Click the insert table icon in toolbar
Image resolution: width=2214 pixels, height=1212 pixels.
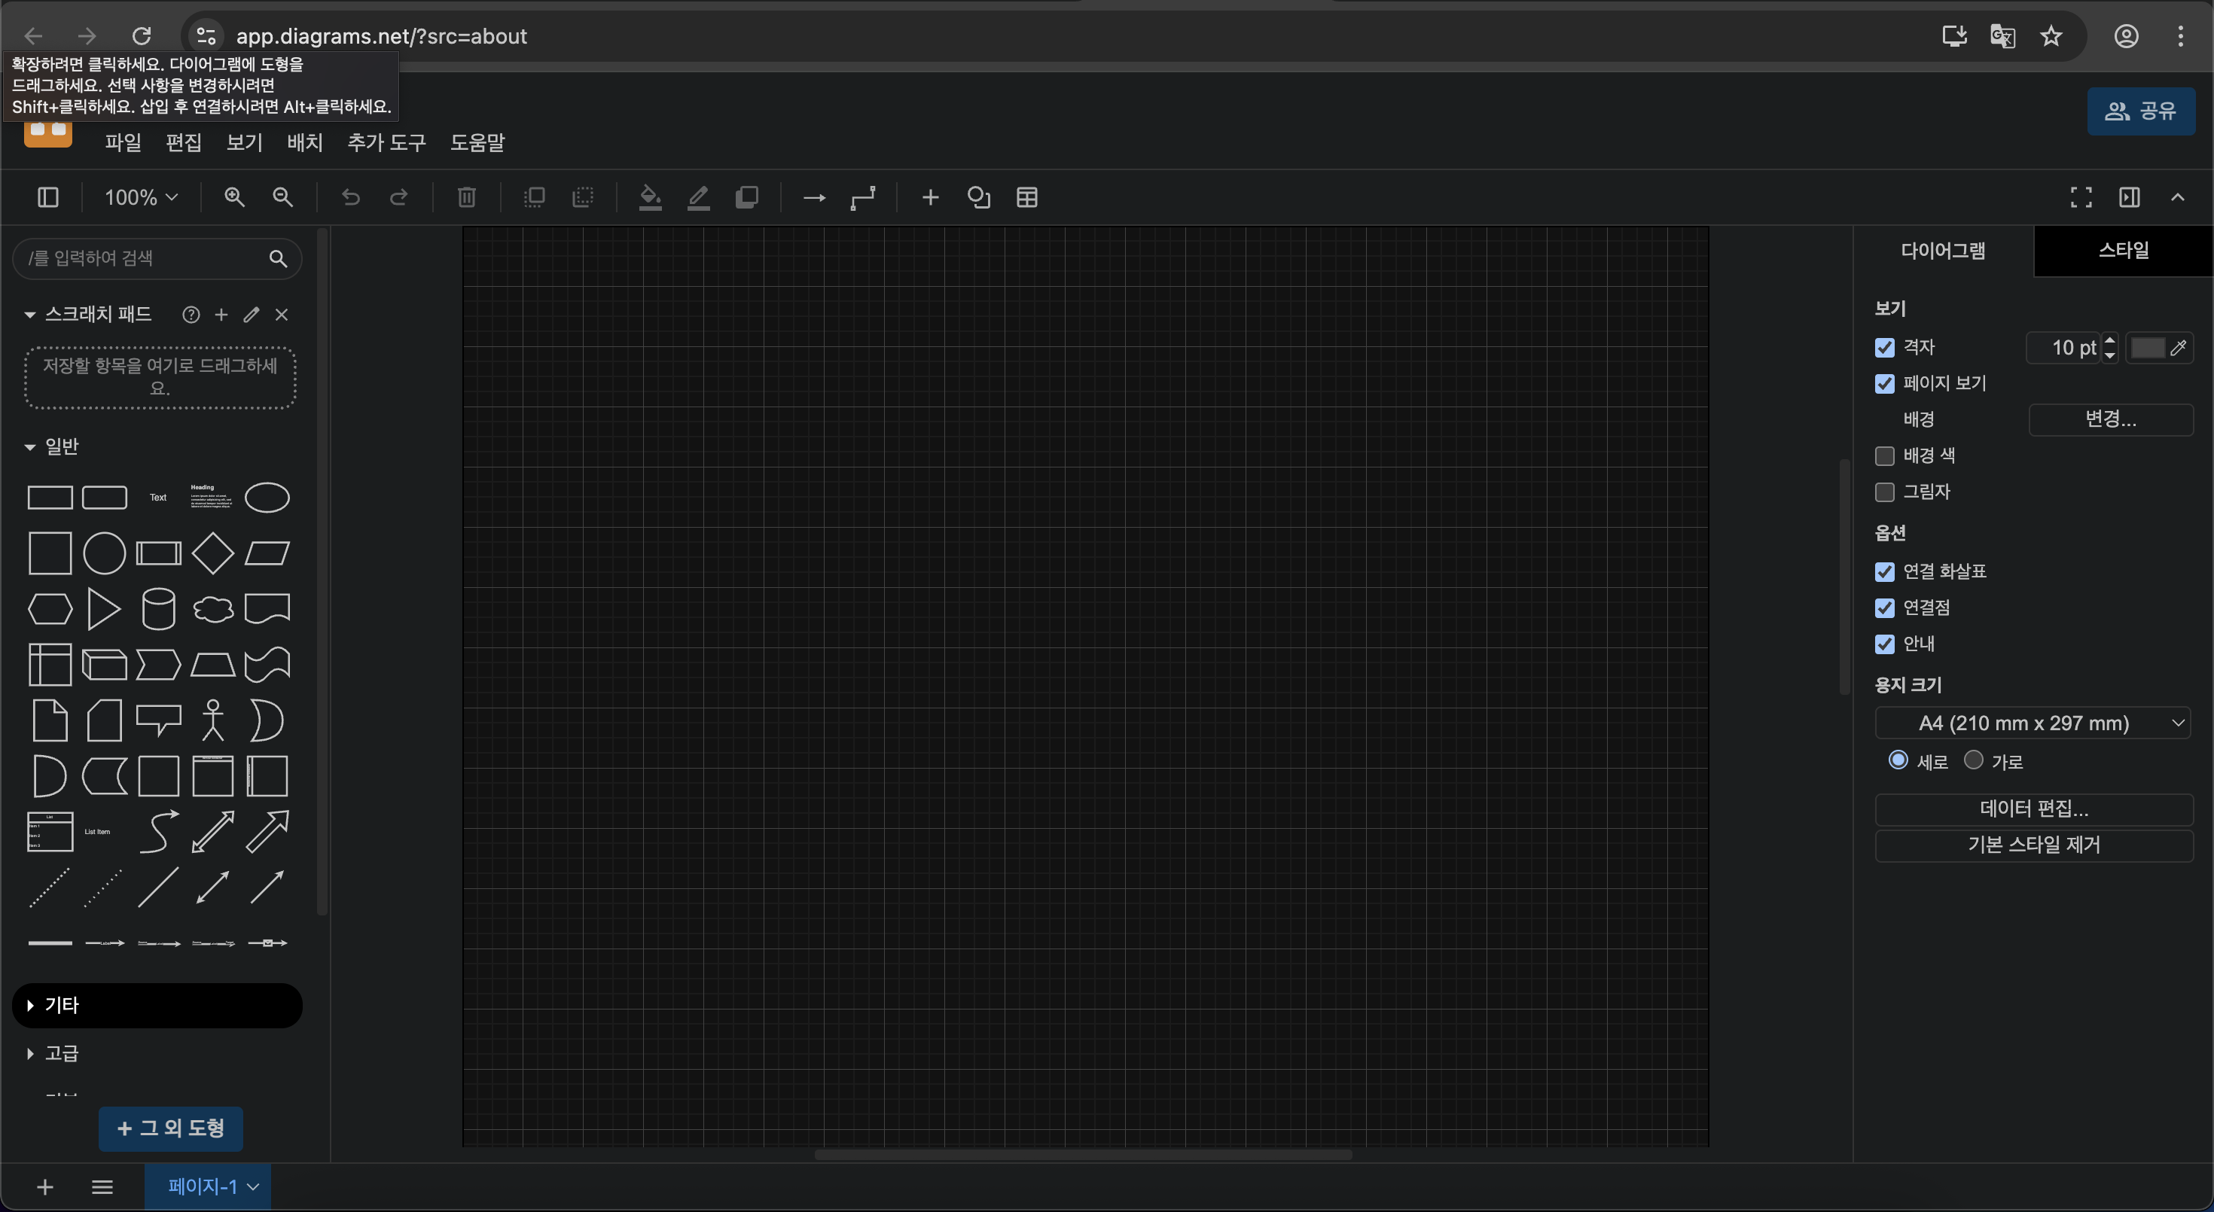(1026, 197)
